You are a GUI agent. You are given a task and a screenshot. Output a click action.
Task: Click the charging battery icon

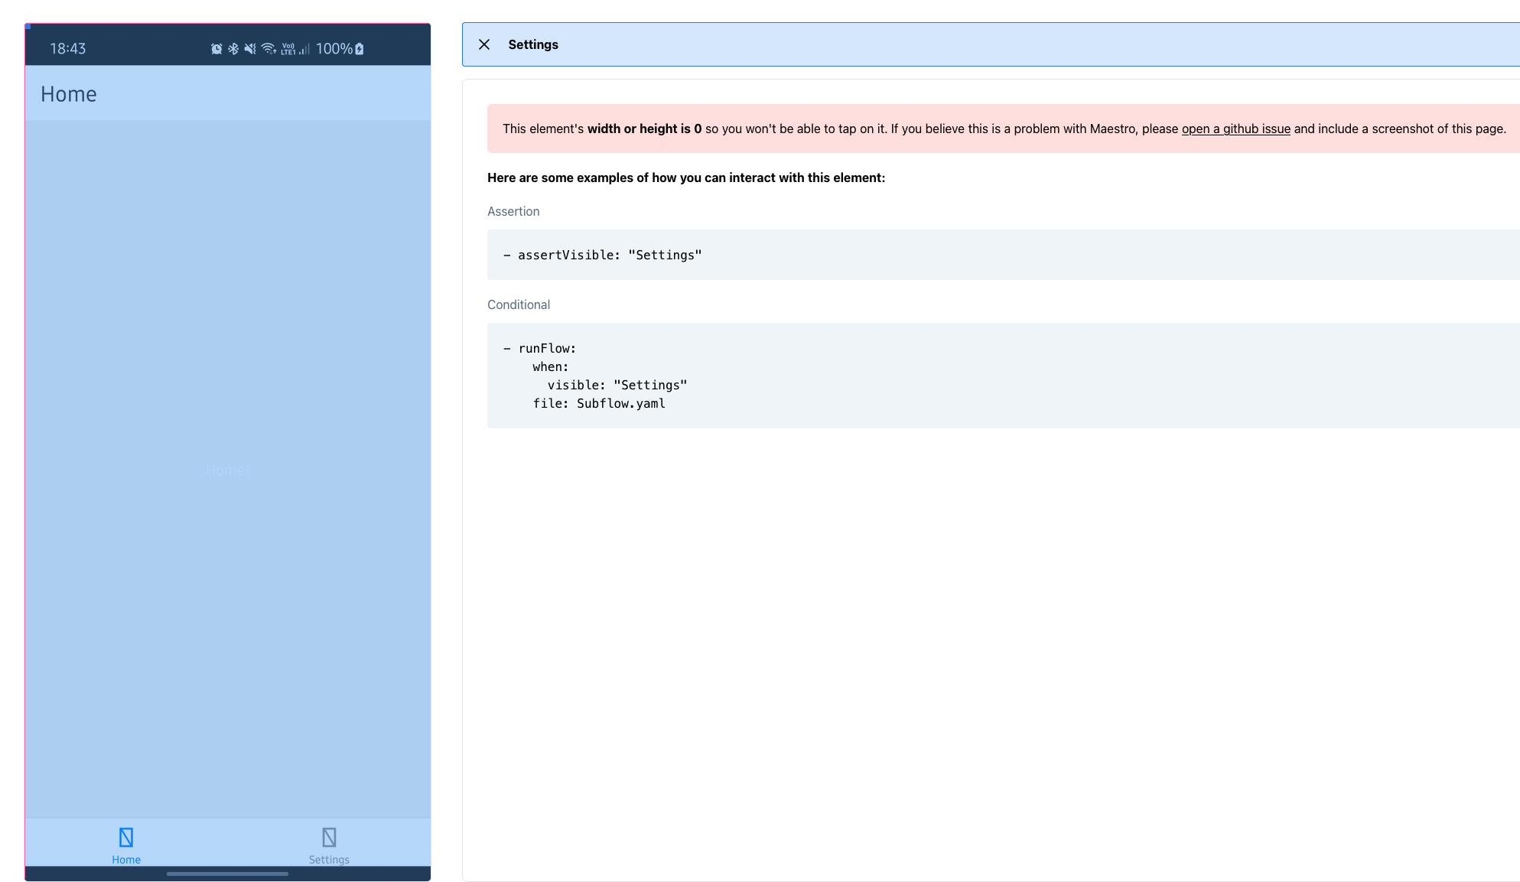click(360, 49)
